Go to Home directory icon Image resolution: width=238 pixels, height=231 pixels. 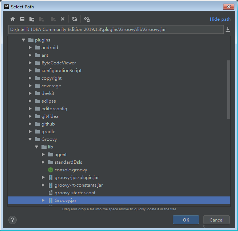pyautogui.click(x=13, y=19)
